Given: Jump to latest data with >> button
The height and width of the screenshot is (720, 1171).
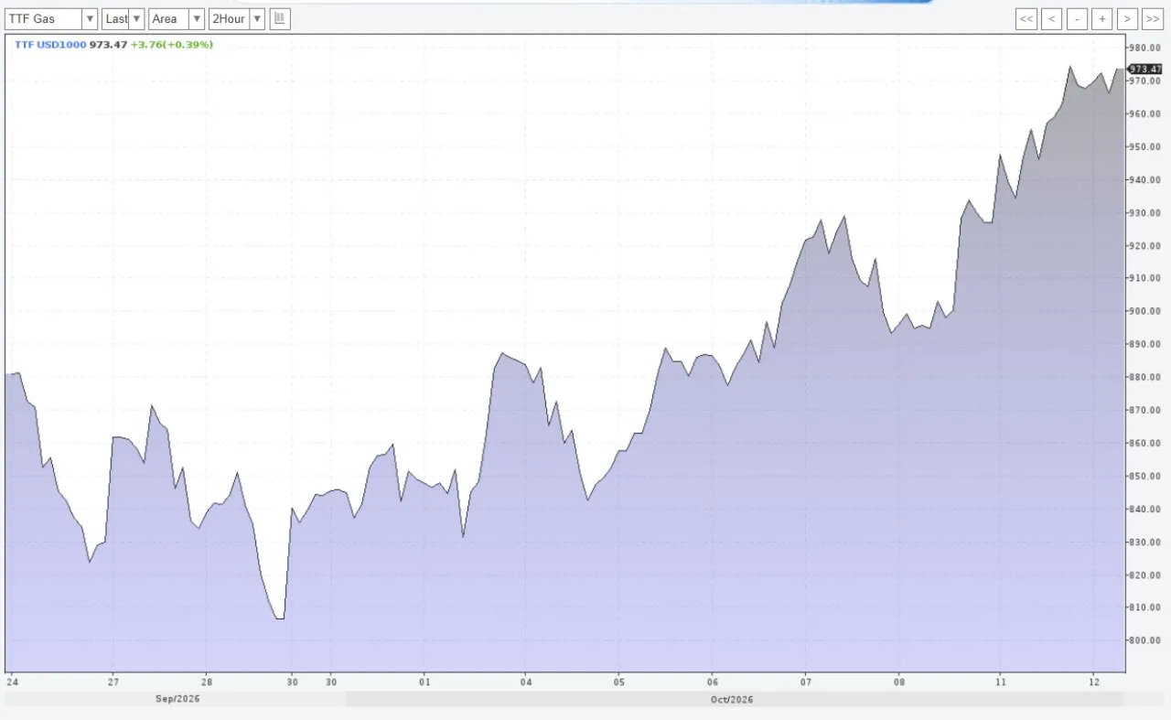Looking at the screenshot, I should pyautogui.click(x=1152, y=18).
